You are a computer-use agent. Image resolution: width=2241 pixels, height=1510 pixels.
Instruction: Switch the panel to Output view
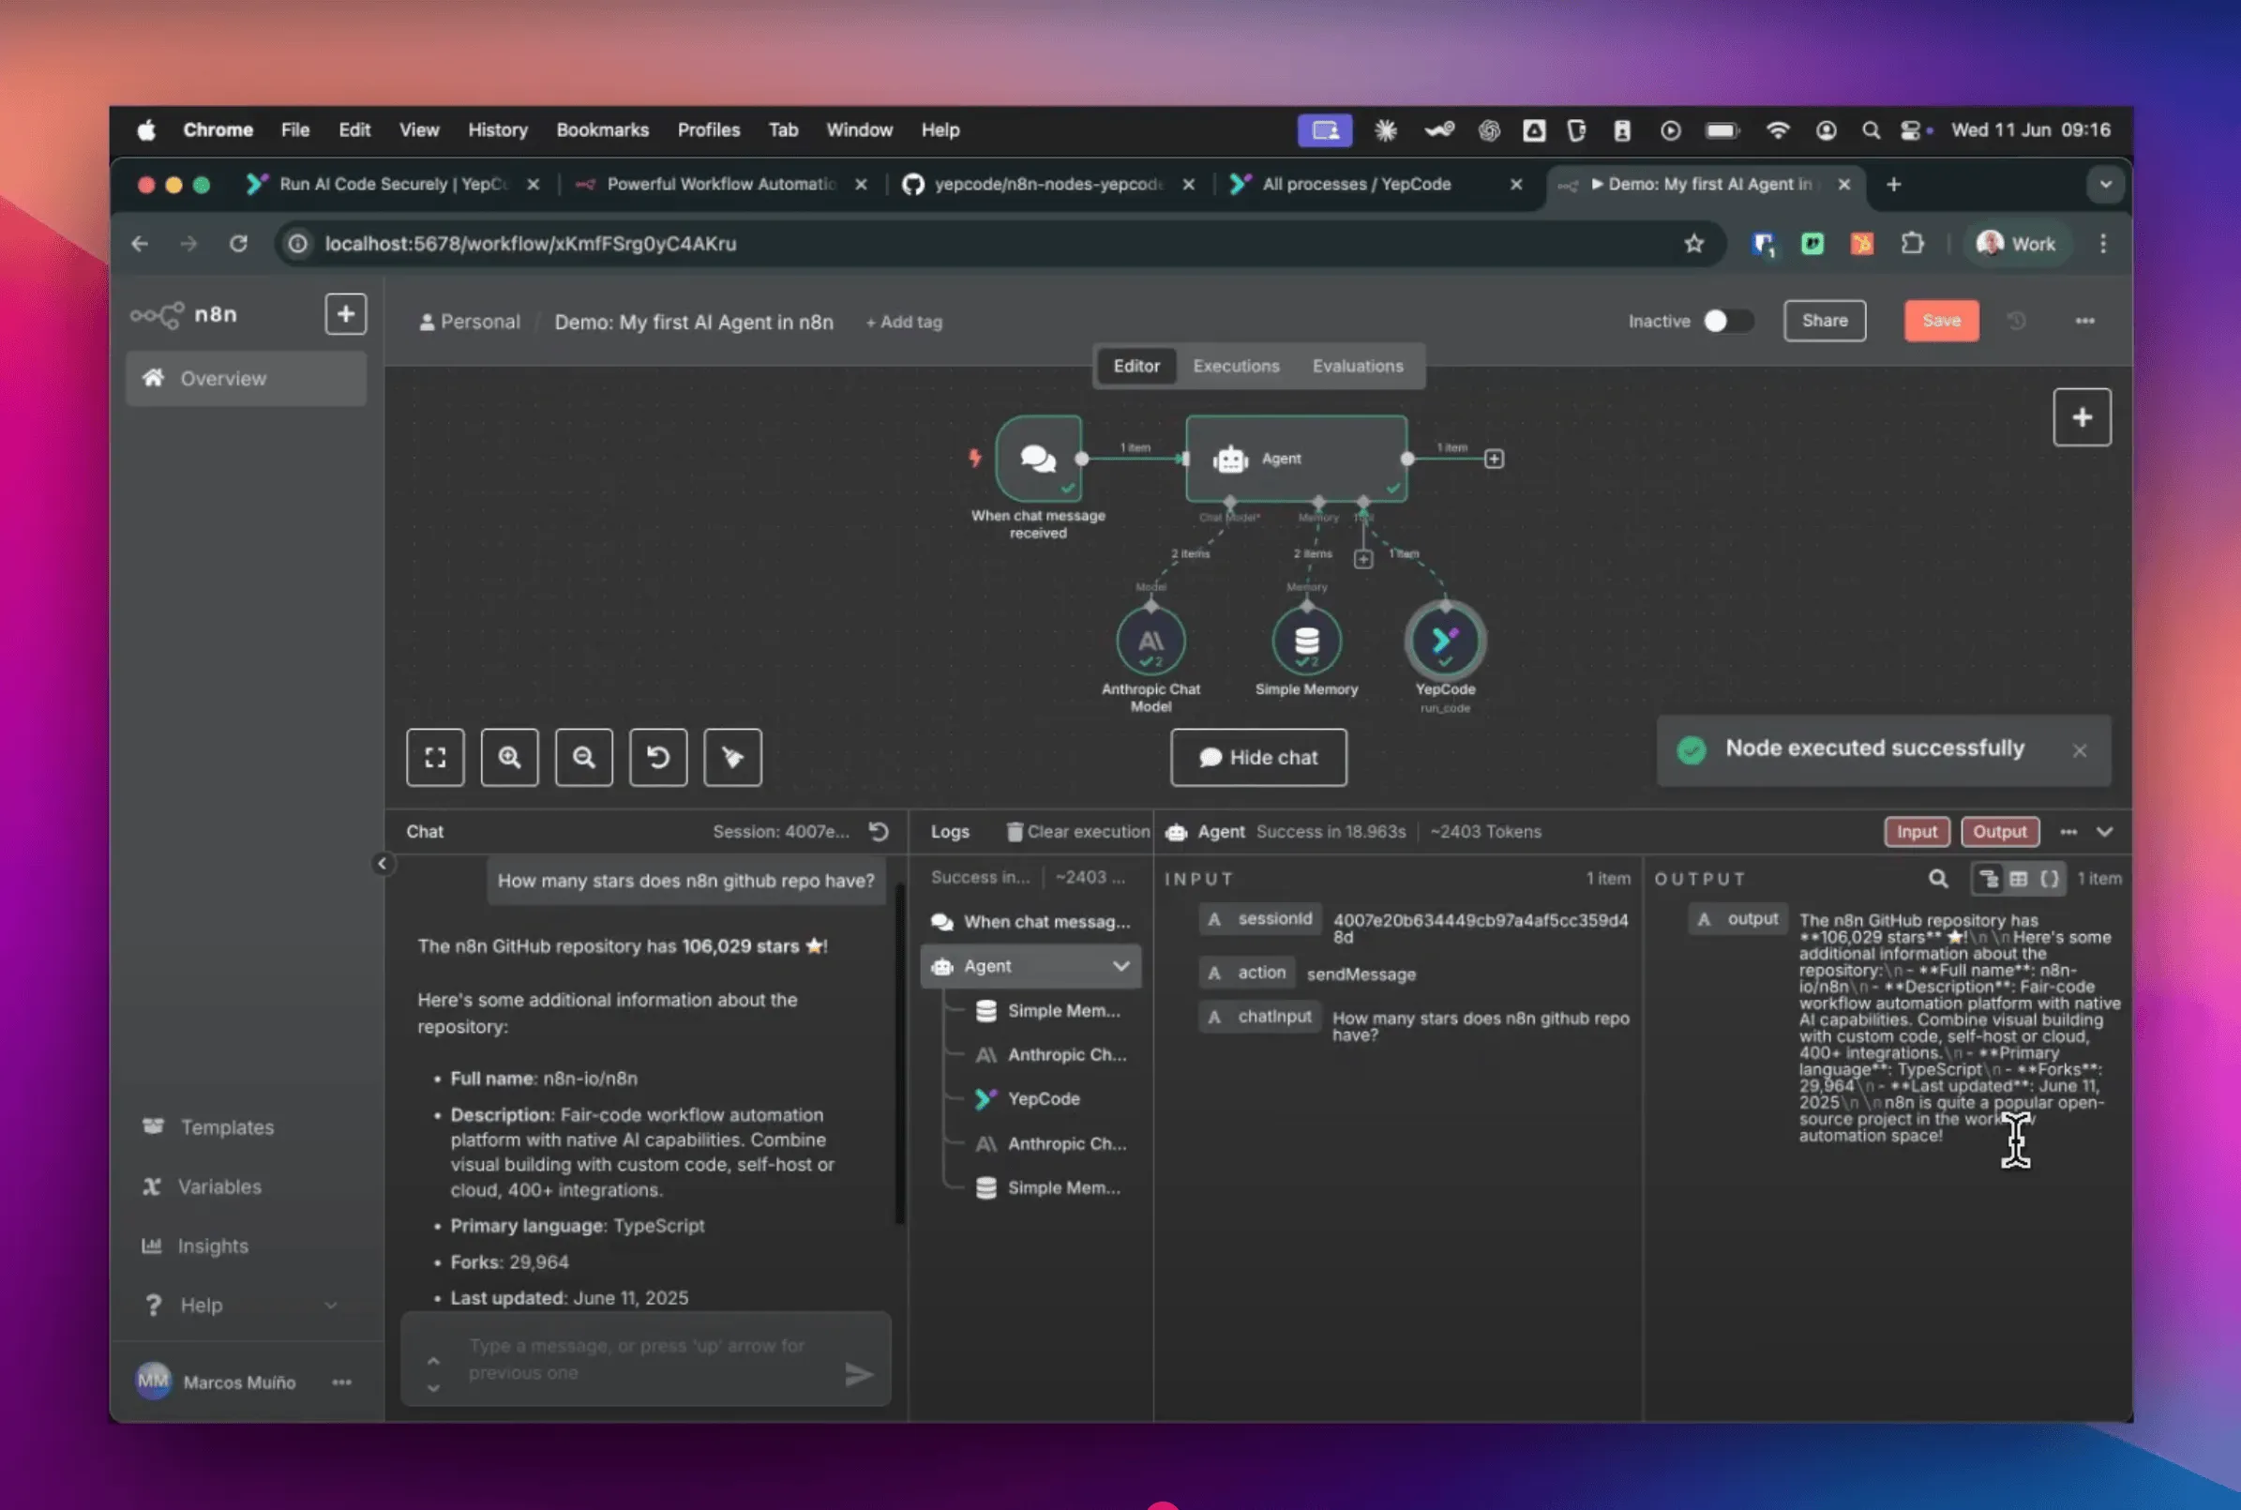pyautogui.click(x=2000, y=831)
